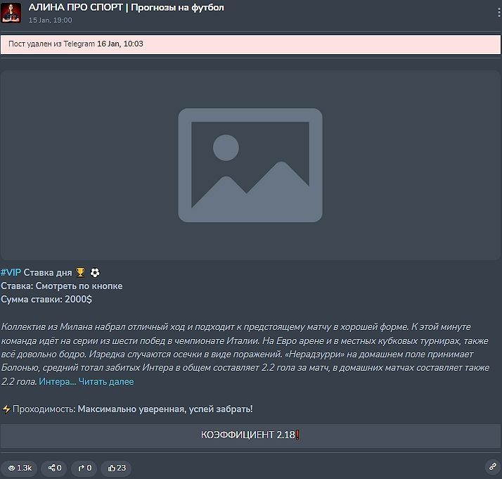
Task: Open the shares counter icon
Action: 55,467
